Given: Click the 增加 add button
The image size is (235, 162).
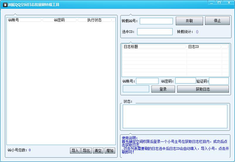Looking at the screenshot, I should (x=110, y=151).
